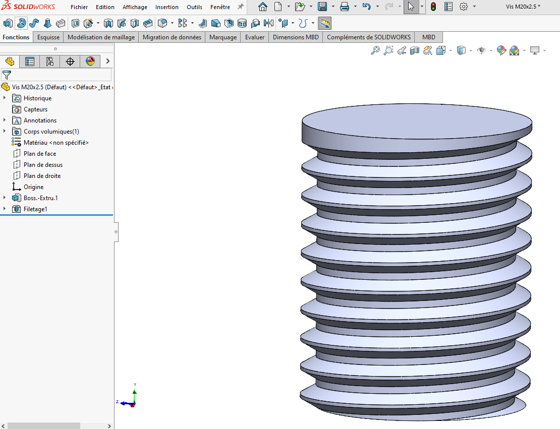Select the measure ruler tool icon
This screenshot has height=429, width=560.
point(325,23)
